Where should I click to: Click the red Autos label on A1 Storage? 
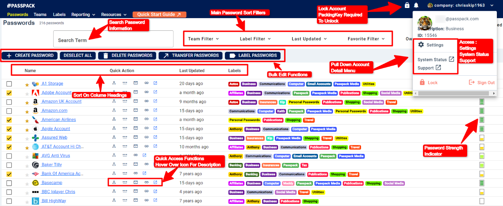click(234, 84)
